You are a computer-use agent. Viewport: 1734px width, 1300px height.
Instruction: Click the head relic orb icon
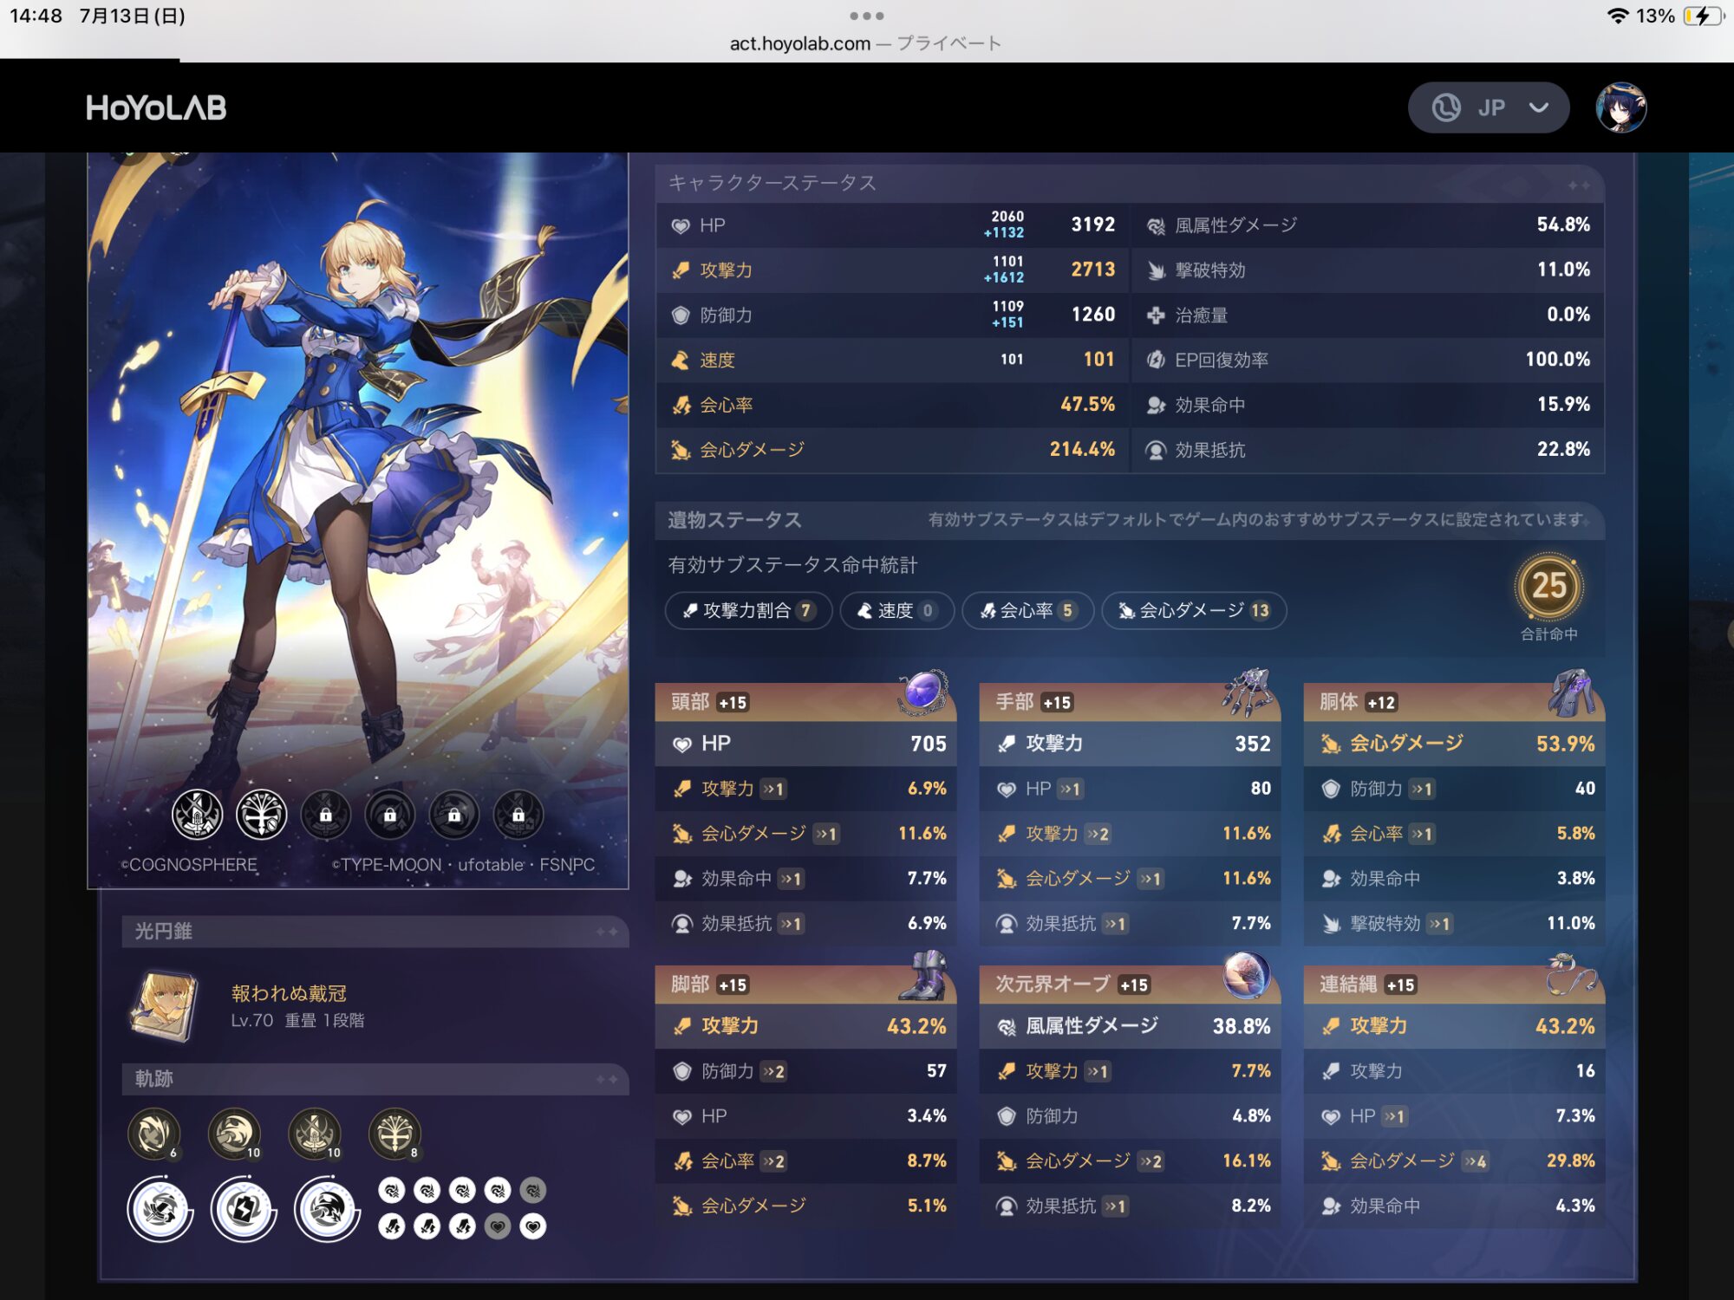[x=922, y=692]
